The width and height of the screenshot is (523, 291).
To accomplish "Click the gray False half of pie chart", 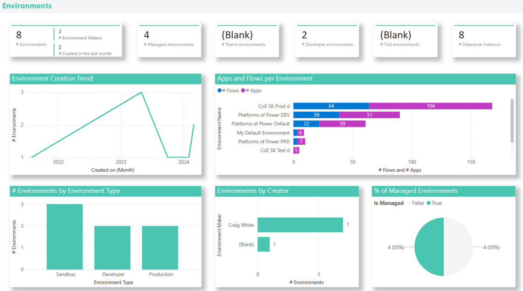I will pyautogui.click(x=458, y=247).
